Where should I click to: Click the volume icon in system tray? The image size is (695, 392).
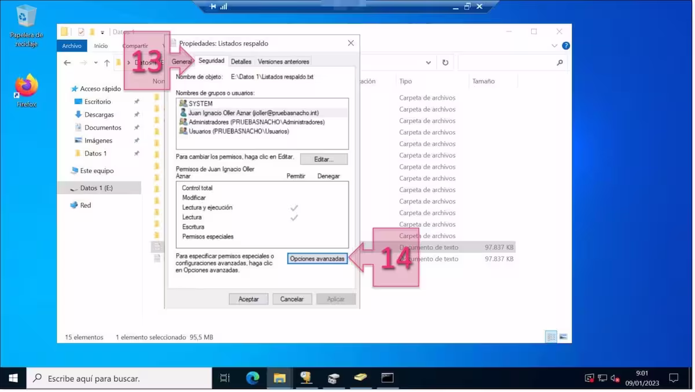[x=615, y=379]
